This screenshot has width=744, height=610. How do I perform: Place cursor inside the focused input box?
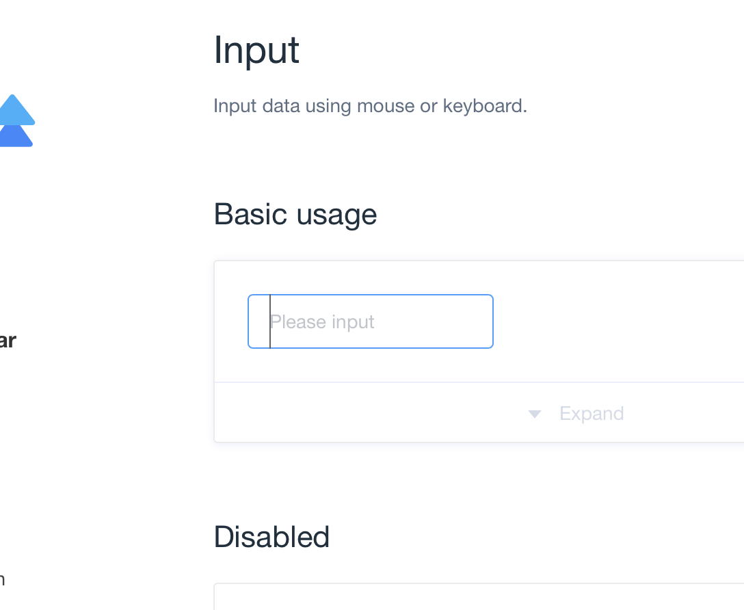click(370, 321)
